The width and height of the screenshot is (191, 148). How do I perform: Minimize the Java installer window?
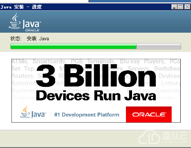click(174, 7)
